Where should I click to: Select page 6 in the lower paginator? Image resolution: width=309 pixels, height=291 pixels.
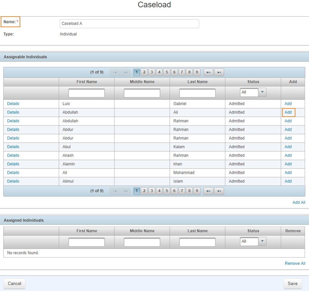(174, 191)
